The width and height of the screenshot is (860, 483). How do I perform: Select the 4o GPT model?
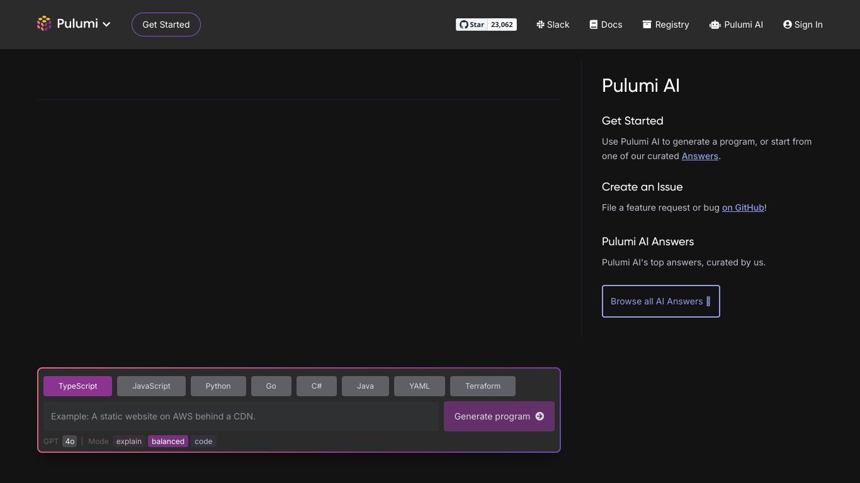[x=70, y=441]
